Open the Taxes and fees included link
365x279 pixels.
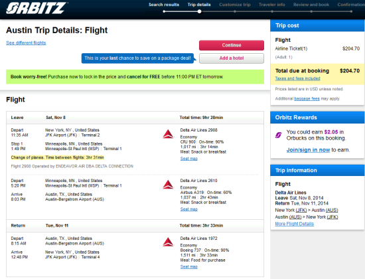[297, 78]
